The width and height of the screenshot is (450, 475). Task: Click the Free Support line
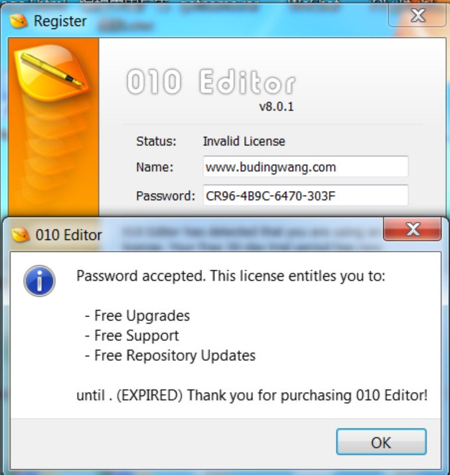[132, 336]
